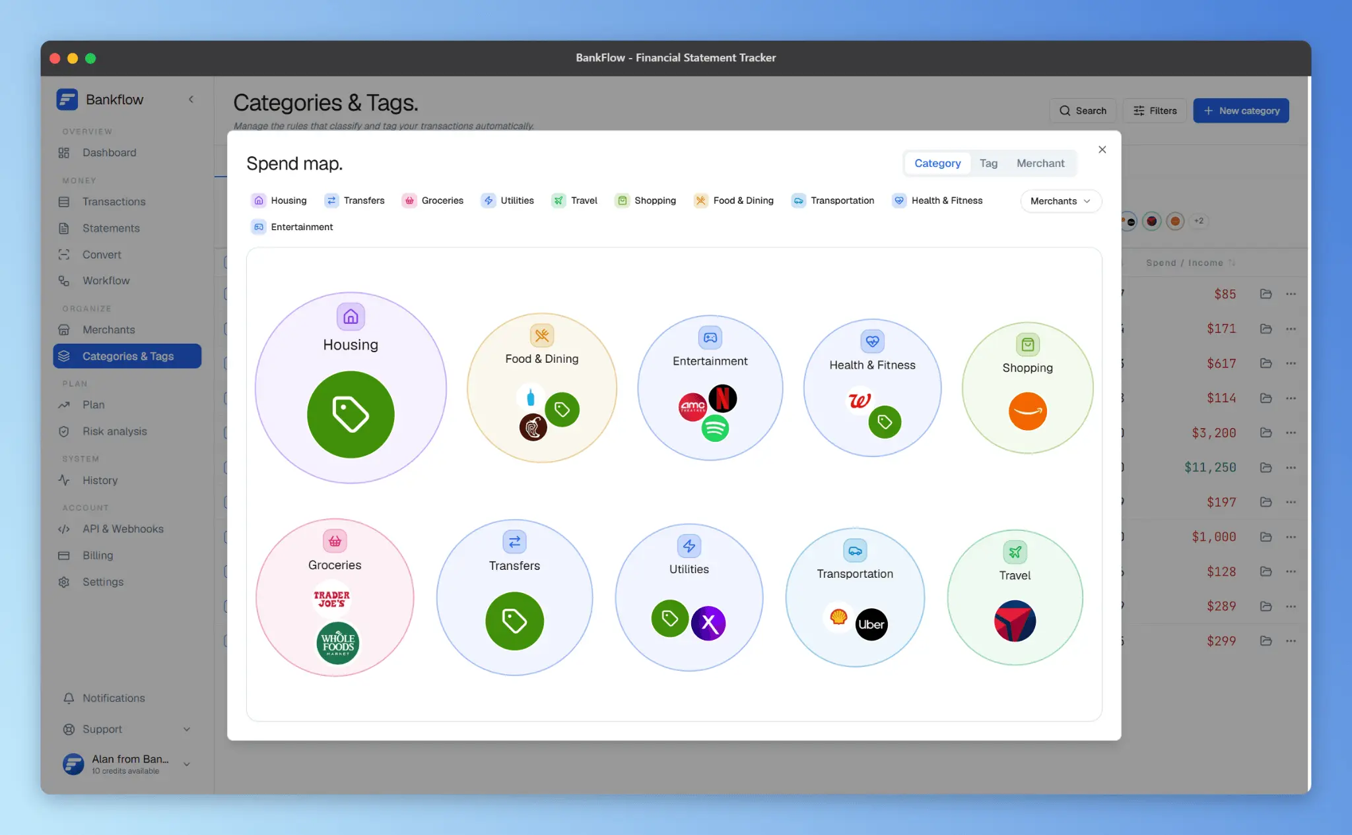Click the Uber logo in Transportation
1352x835 pixels.
point(871,624)
